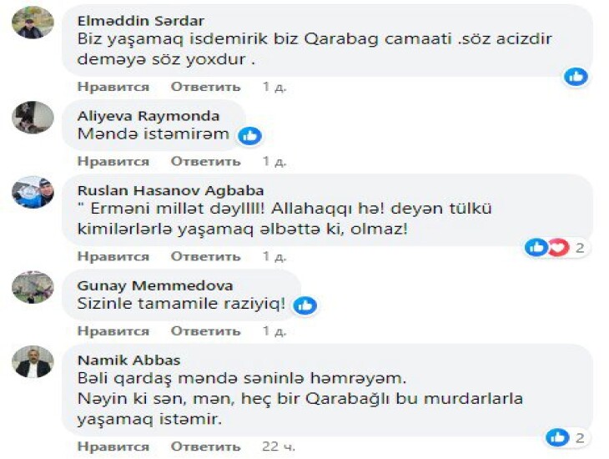Reply to Aliyeva Raymonda's comment via Ответить
Screen dimensions: 609x459
click(x=205, y=161)
